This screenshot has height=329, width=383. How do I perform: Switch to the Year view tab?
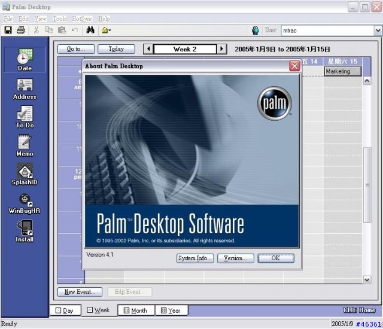172,310
